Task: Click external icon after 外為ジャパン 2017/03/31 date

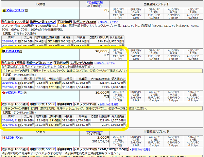Action: (19, 125)
